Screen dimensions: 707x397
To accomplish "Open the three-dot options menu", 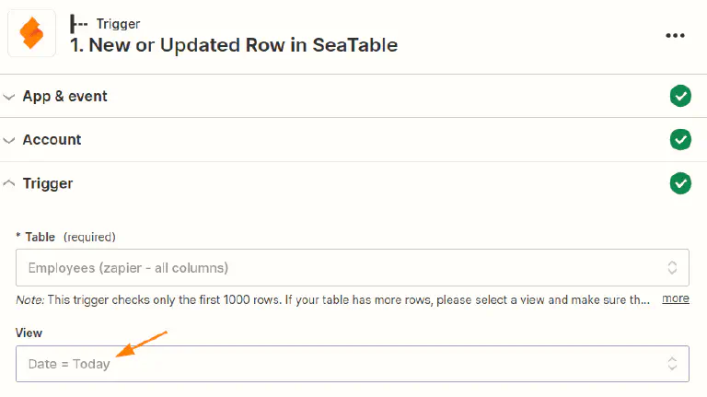I will 676,35.
